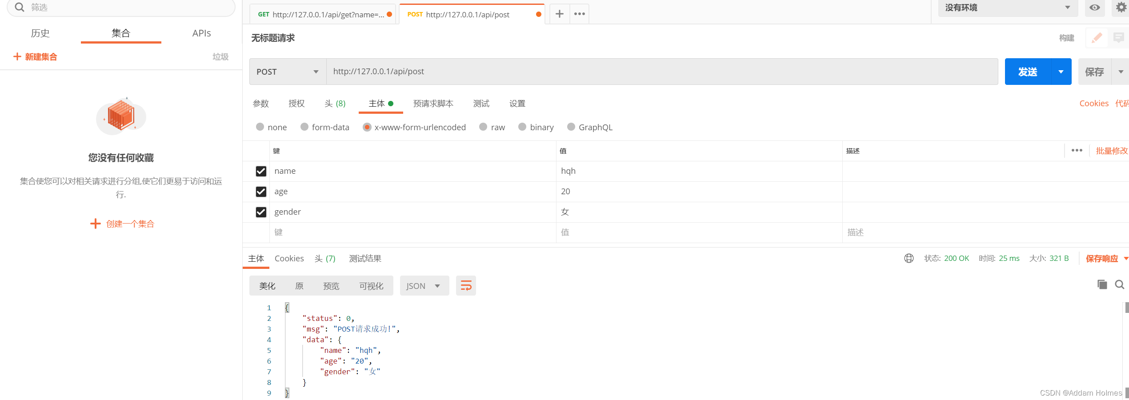The height and width of the screenshot is (400, 1129).
Task: Click the request URL input field
Action: point(662,72)
